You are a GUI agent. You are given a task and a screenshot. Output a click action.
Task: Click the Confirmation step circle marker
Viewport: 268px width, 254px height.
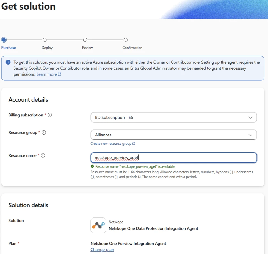pyautogui.click(x=125, y=40)
